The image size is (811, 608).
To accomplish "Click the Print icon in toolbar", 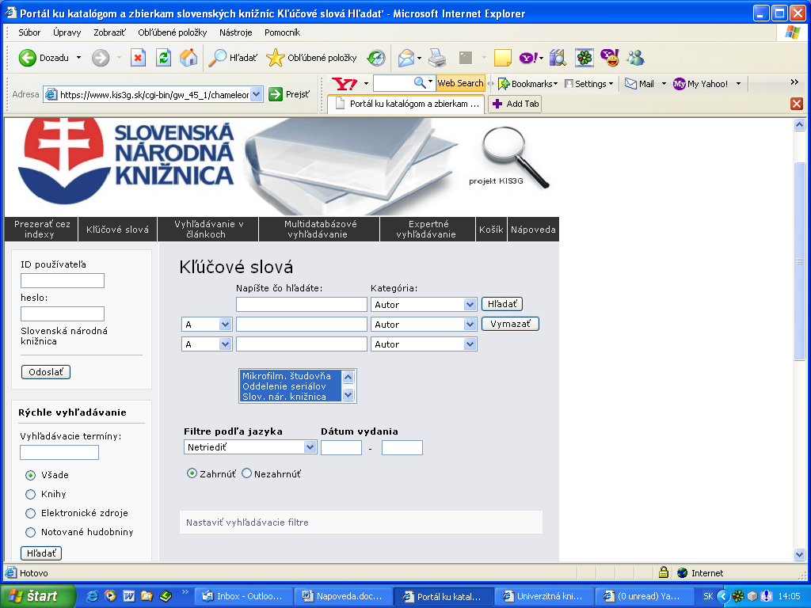I will 437,58.
